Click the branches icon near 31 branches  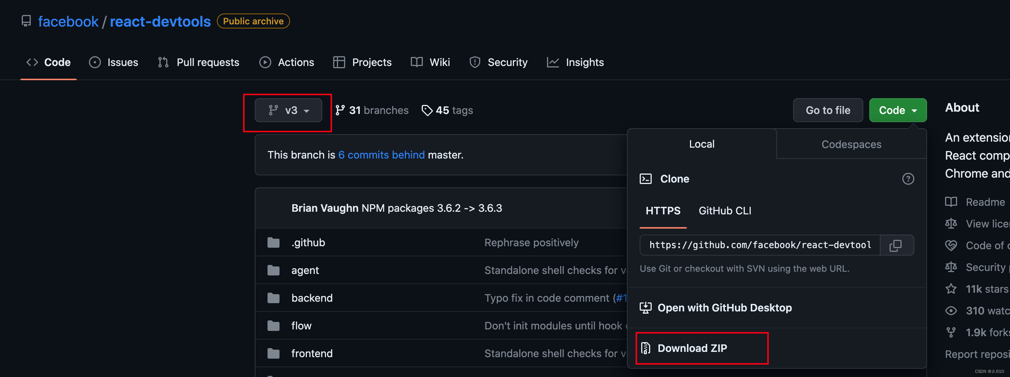[341, 110]
